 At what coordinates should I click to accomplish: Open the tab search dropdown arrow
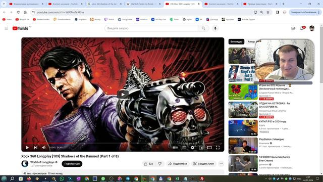(x=4, y=4)
